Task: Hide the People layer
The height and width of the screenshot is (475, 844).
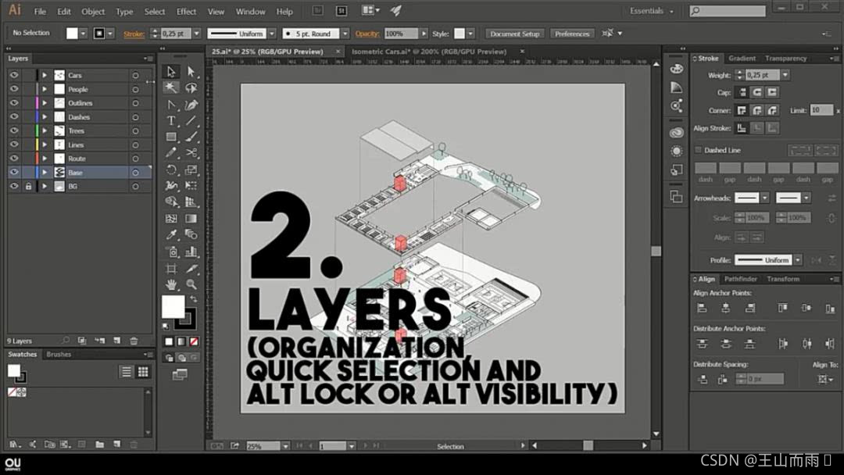Action: pyautogui.click(x=14, y=89)
